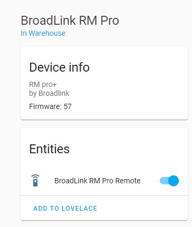192x227 pixels.
Task: Click the remote control entity icon
Action: [35, 181]
